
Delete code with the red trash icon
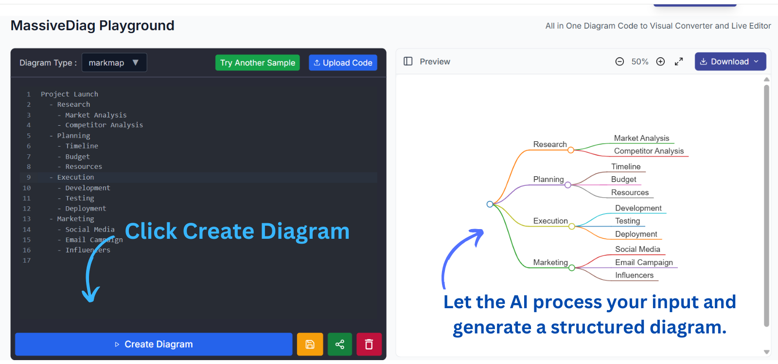coord(369,344)
